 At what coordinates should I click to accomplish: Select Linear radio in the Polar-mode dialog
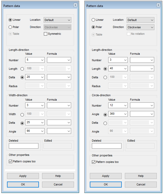click(x=93, y=20)
